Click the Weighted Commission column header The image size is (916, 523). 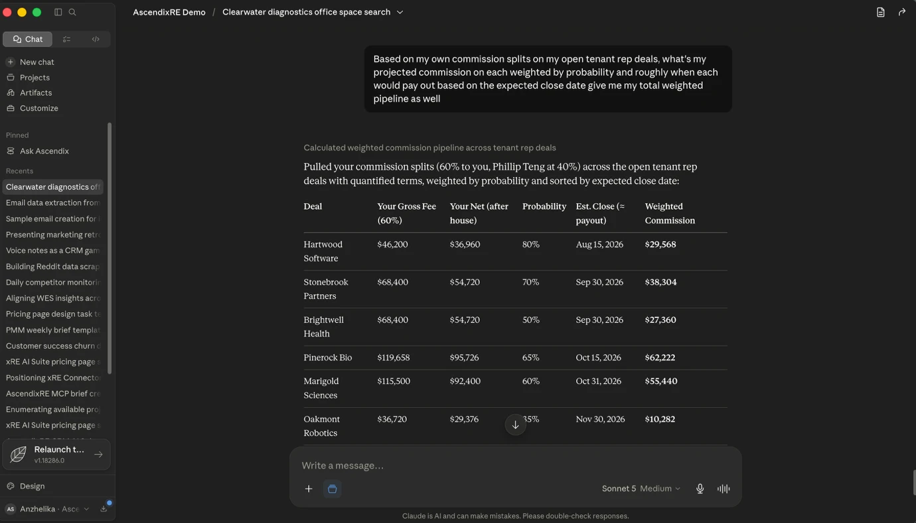point(670,213)
